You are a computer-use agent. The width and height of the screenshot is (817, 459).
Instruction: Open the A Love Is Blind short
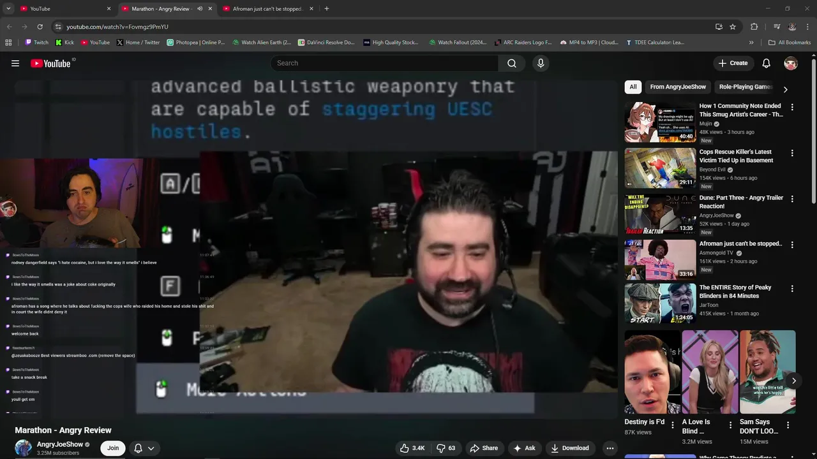click(710, 372)
